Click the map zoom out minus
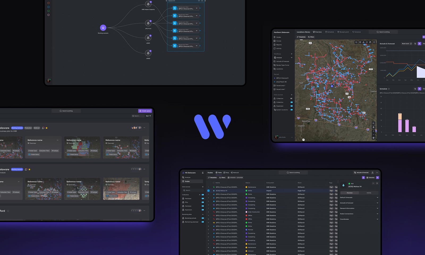 pos(373,134)
